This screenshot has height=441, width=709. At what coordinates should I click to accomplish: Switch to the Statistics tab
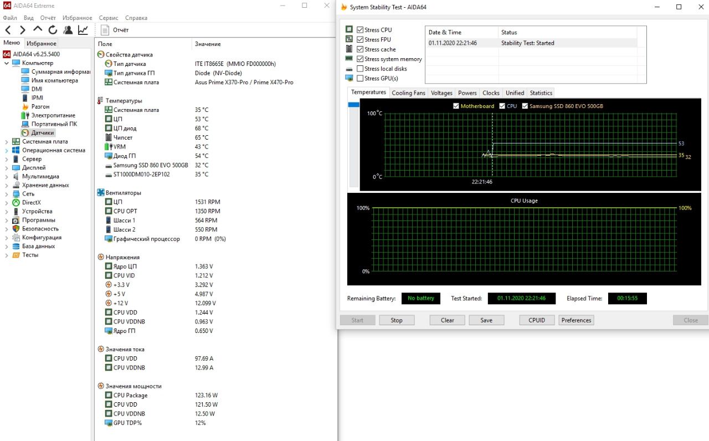[541, 93]
